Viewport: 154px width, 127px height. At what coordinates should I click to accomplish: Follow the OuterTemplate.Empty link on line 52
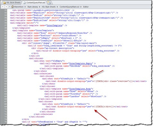[x=81, y=63]
